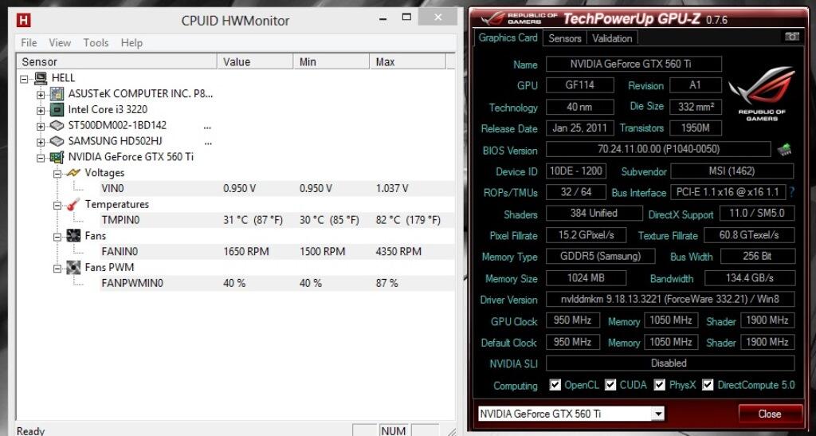816x436 pixels.
Task: Click the SAMSUNG HD502HJ drive icon
Action: [x=57, y=142]
